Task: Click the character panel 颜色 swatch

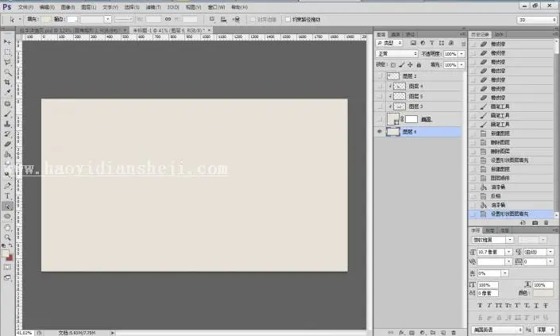Action: coord(543,293)
